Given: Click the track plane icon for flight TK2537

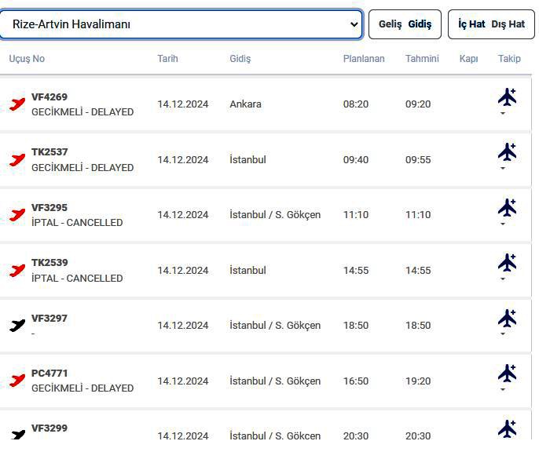Looking at the screenshot, I should [x=508, y=152].
